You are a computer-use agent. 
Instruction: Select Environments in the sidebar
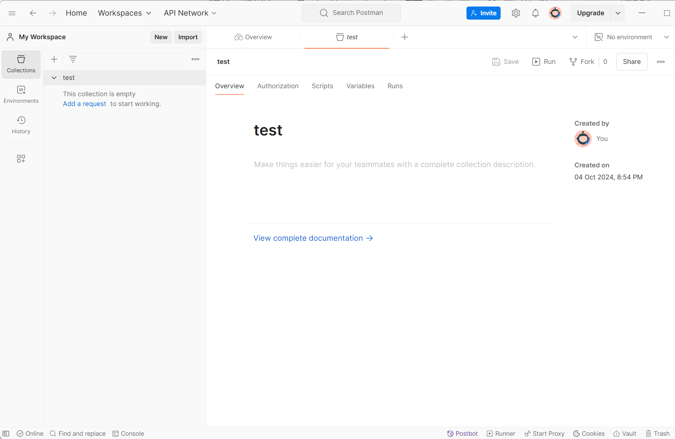21,95
